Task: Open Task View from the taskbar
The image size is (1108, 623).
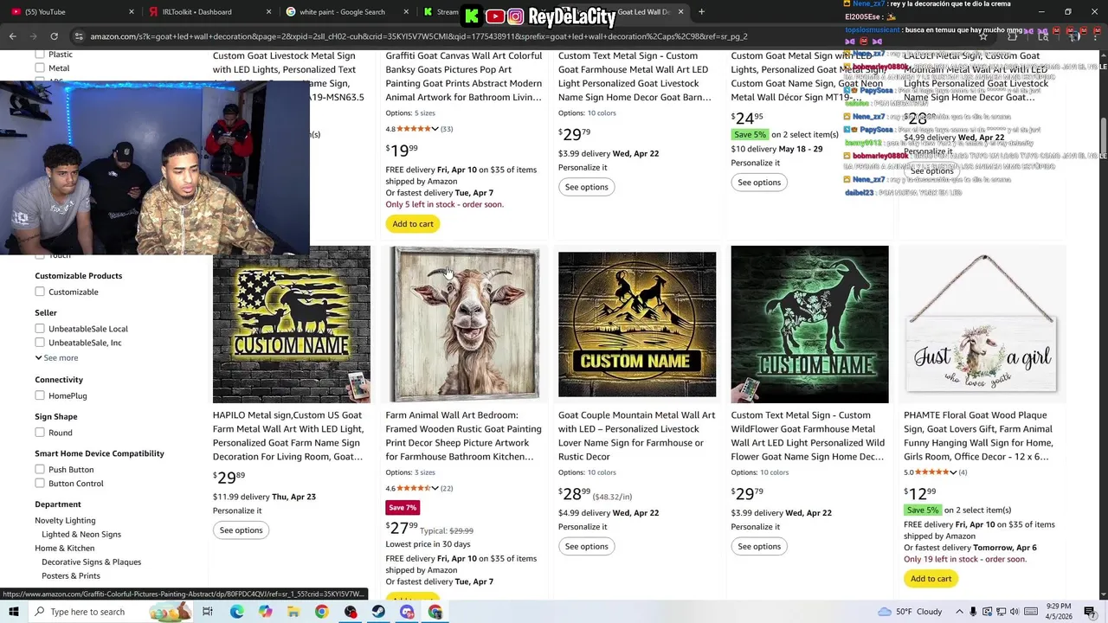Action: [208, 612]
